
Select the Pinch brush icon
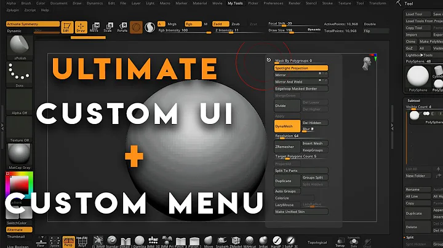tap(180, 242)
